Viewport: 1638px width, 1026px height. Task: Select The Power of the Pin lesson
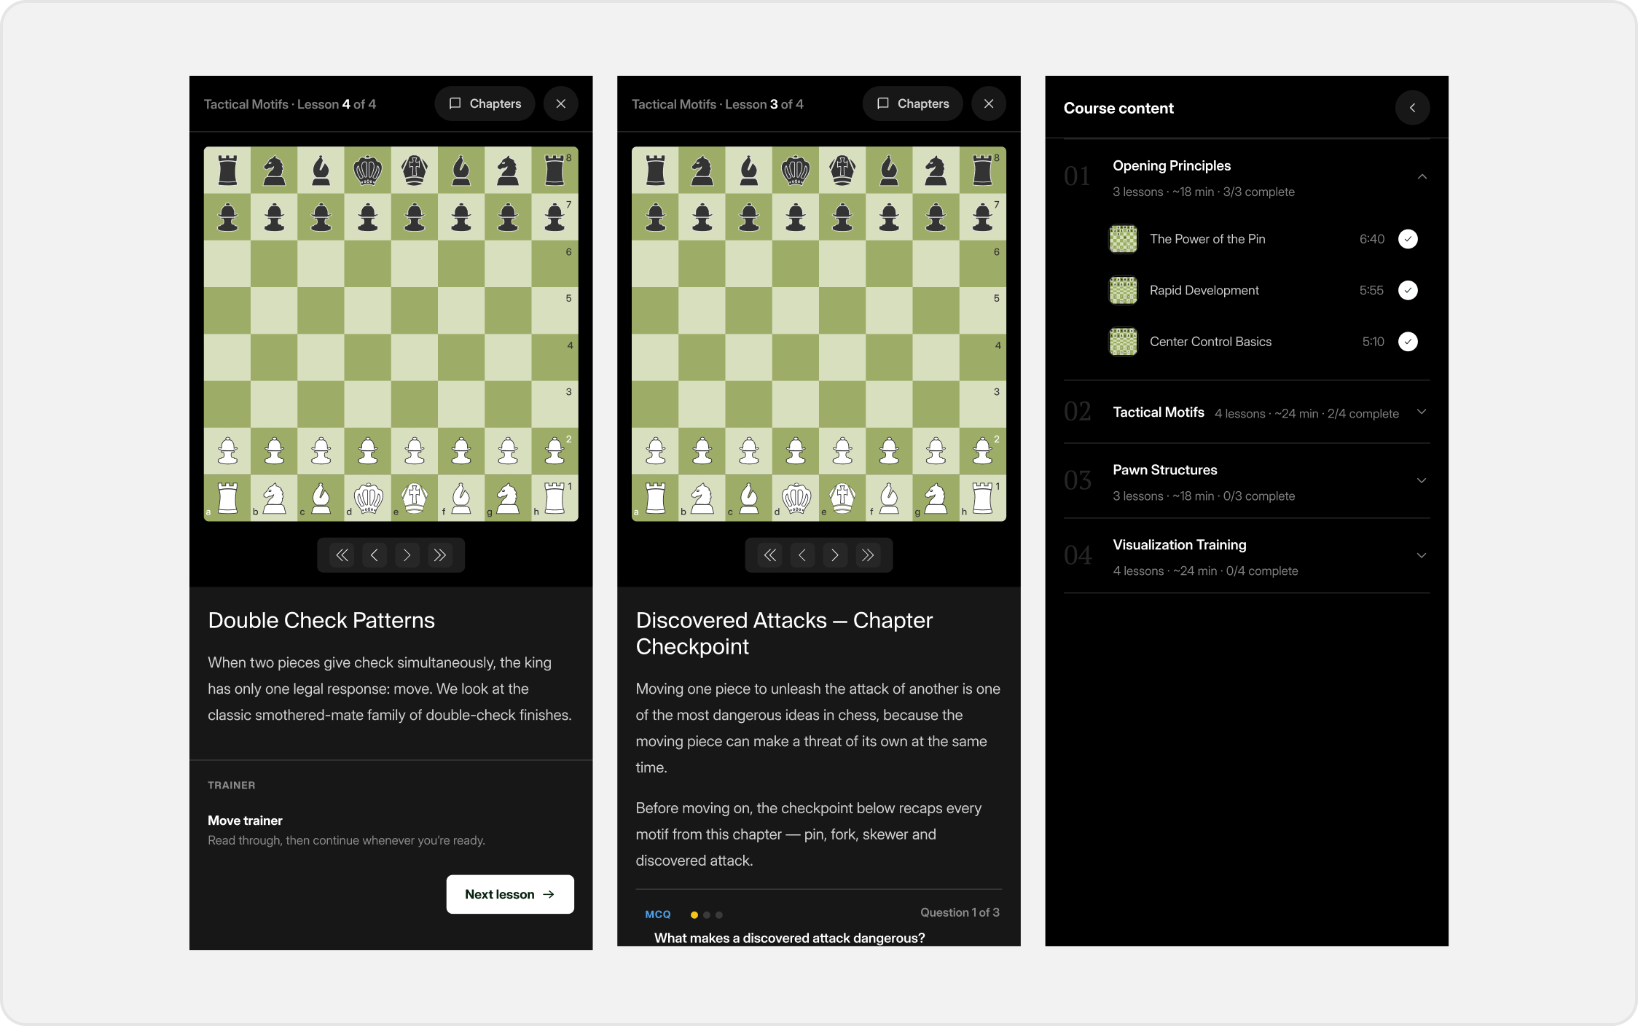pos(1207,239)
